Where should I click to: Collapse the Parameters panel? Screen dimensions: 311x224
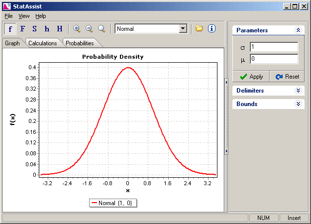pos(298,30)
